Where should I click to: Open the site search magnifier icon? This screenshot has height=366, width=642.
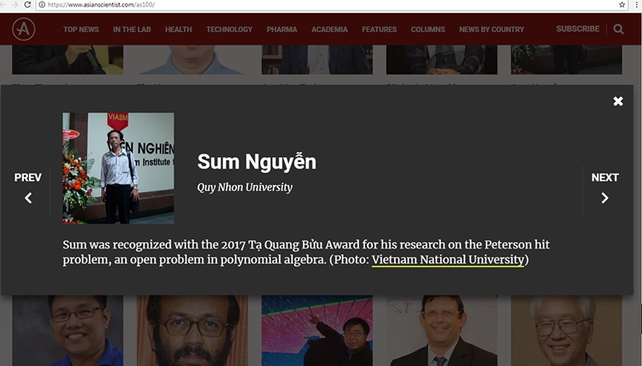[x=619, y=30]
